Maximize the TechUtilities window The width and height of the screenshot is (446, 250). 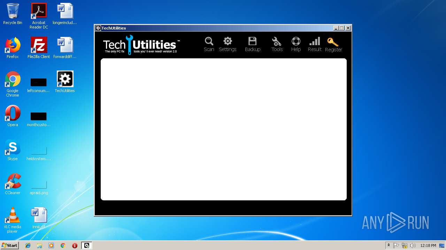(x=342, y=28)
